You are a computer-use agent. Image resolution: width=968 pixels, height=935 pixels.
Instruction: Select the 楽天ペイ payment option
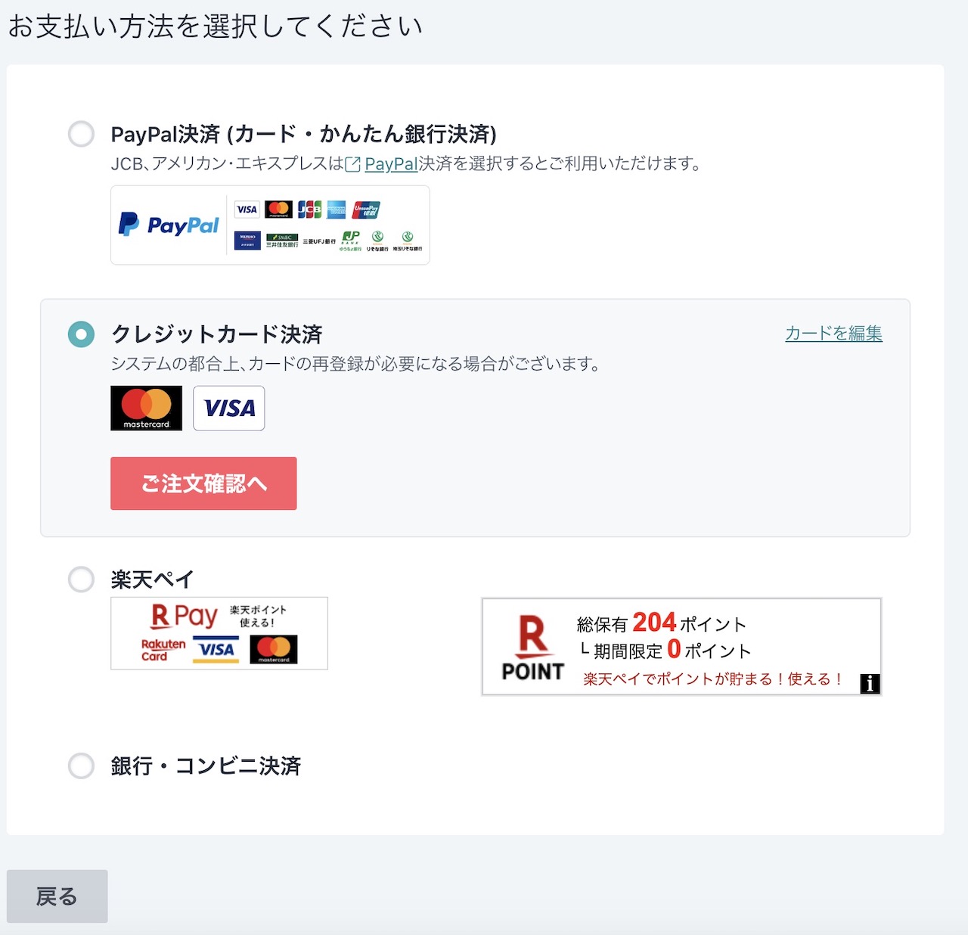(x=79, y=579)
